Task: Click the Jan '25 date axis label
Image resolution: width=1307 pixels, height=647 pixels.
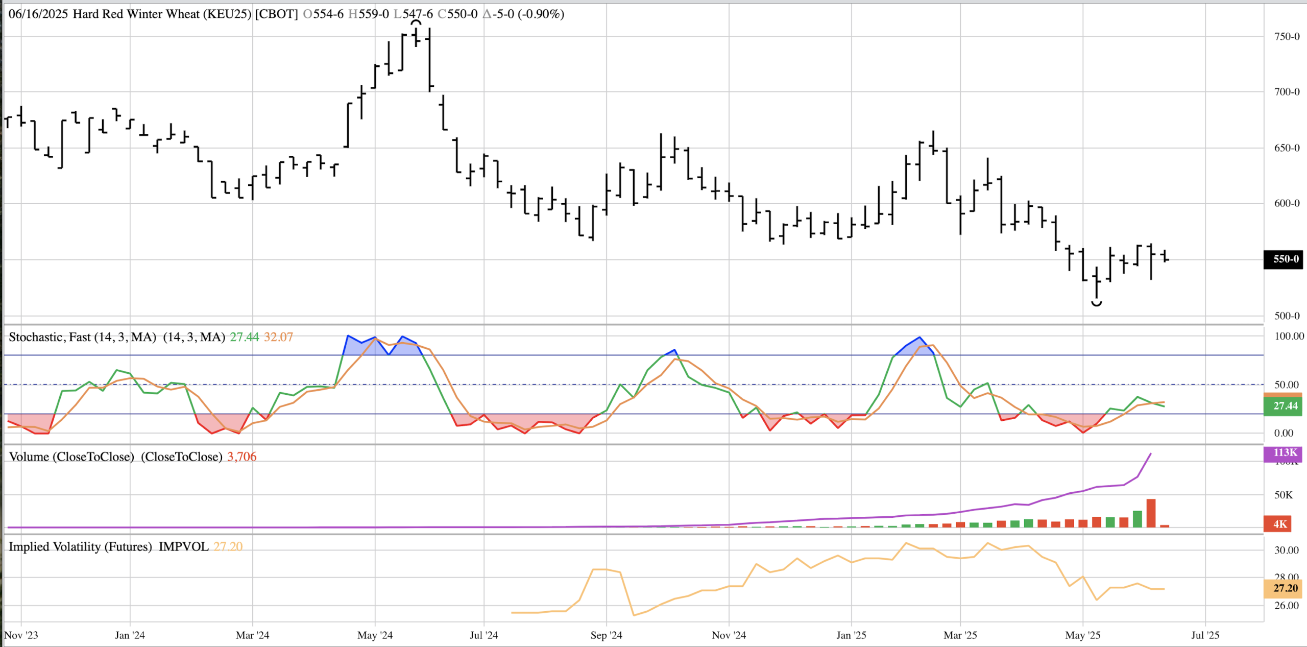Action: (x=851, y=635)
